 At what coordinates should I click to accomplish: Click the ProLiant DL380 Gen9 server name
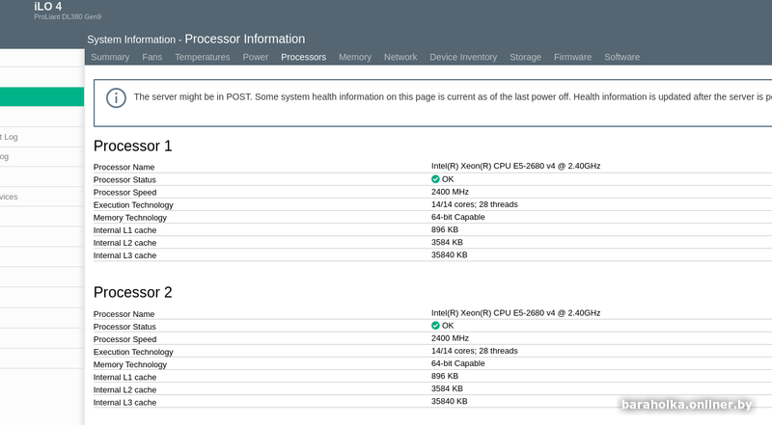(68, 16)
